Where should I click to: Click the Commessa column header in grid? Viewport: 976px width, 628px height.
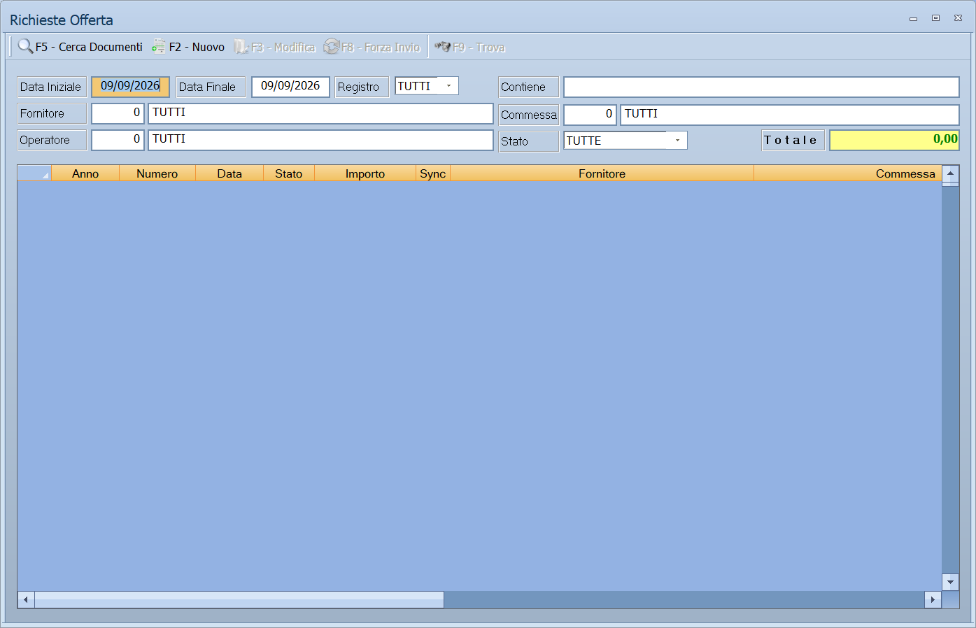click(x=847, y=173)
